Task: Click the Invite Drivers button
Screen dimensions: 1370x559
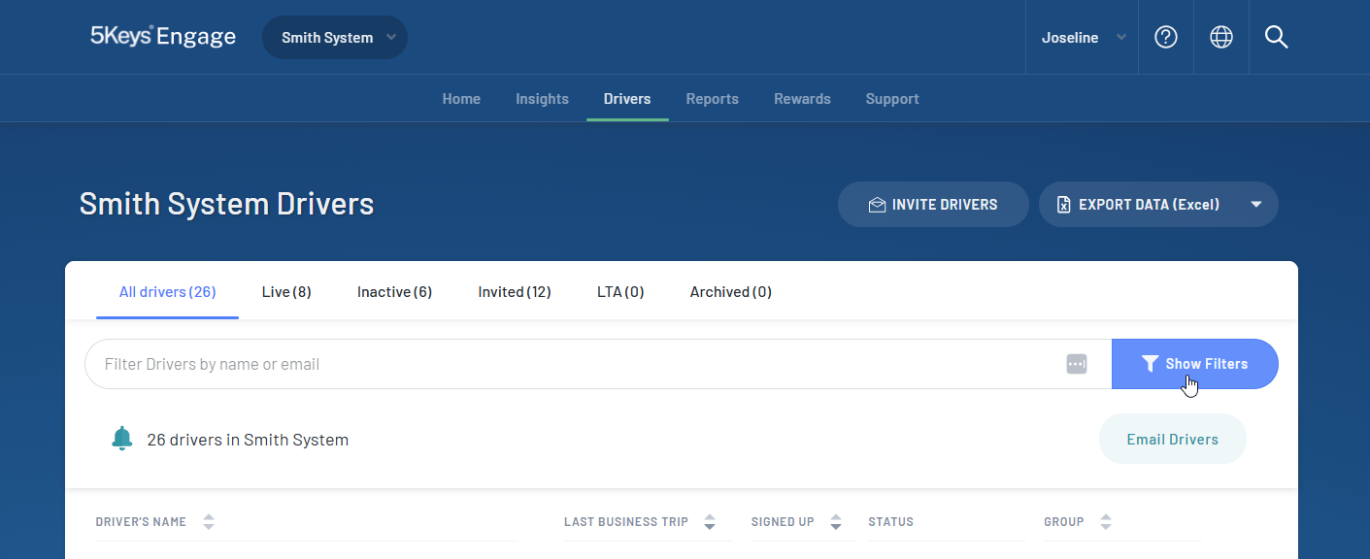Action: [x=933, y=205]
